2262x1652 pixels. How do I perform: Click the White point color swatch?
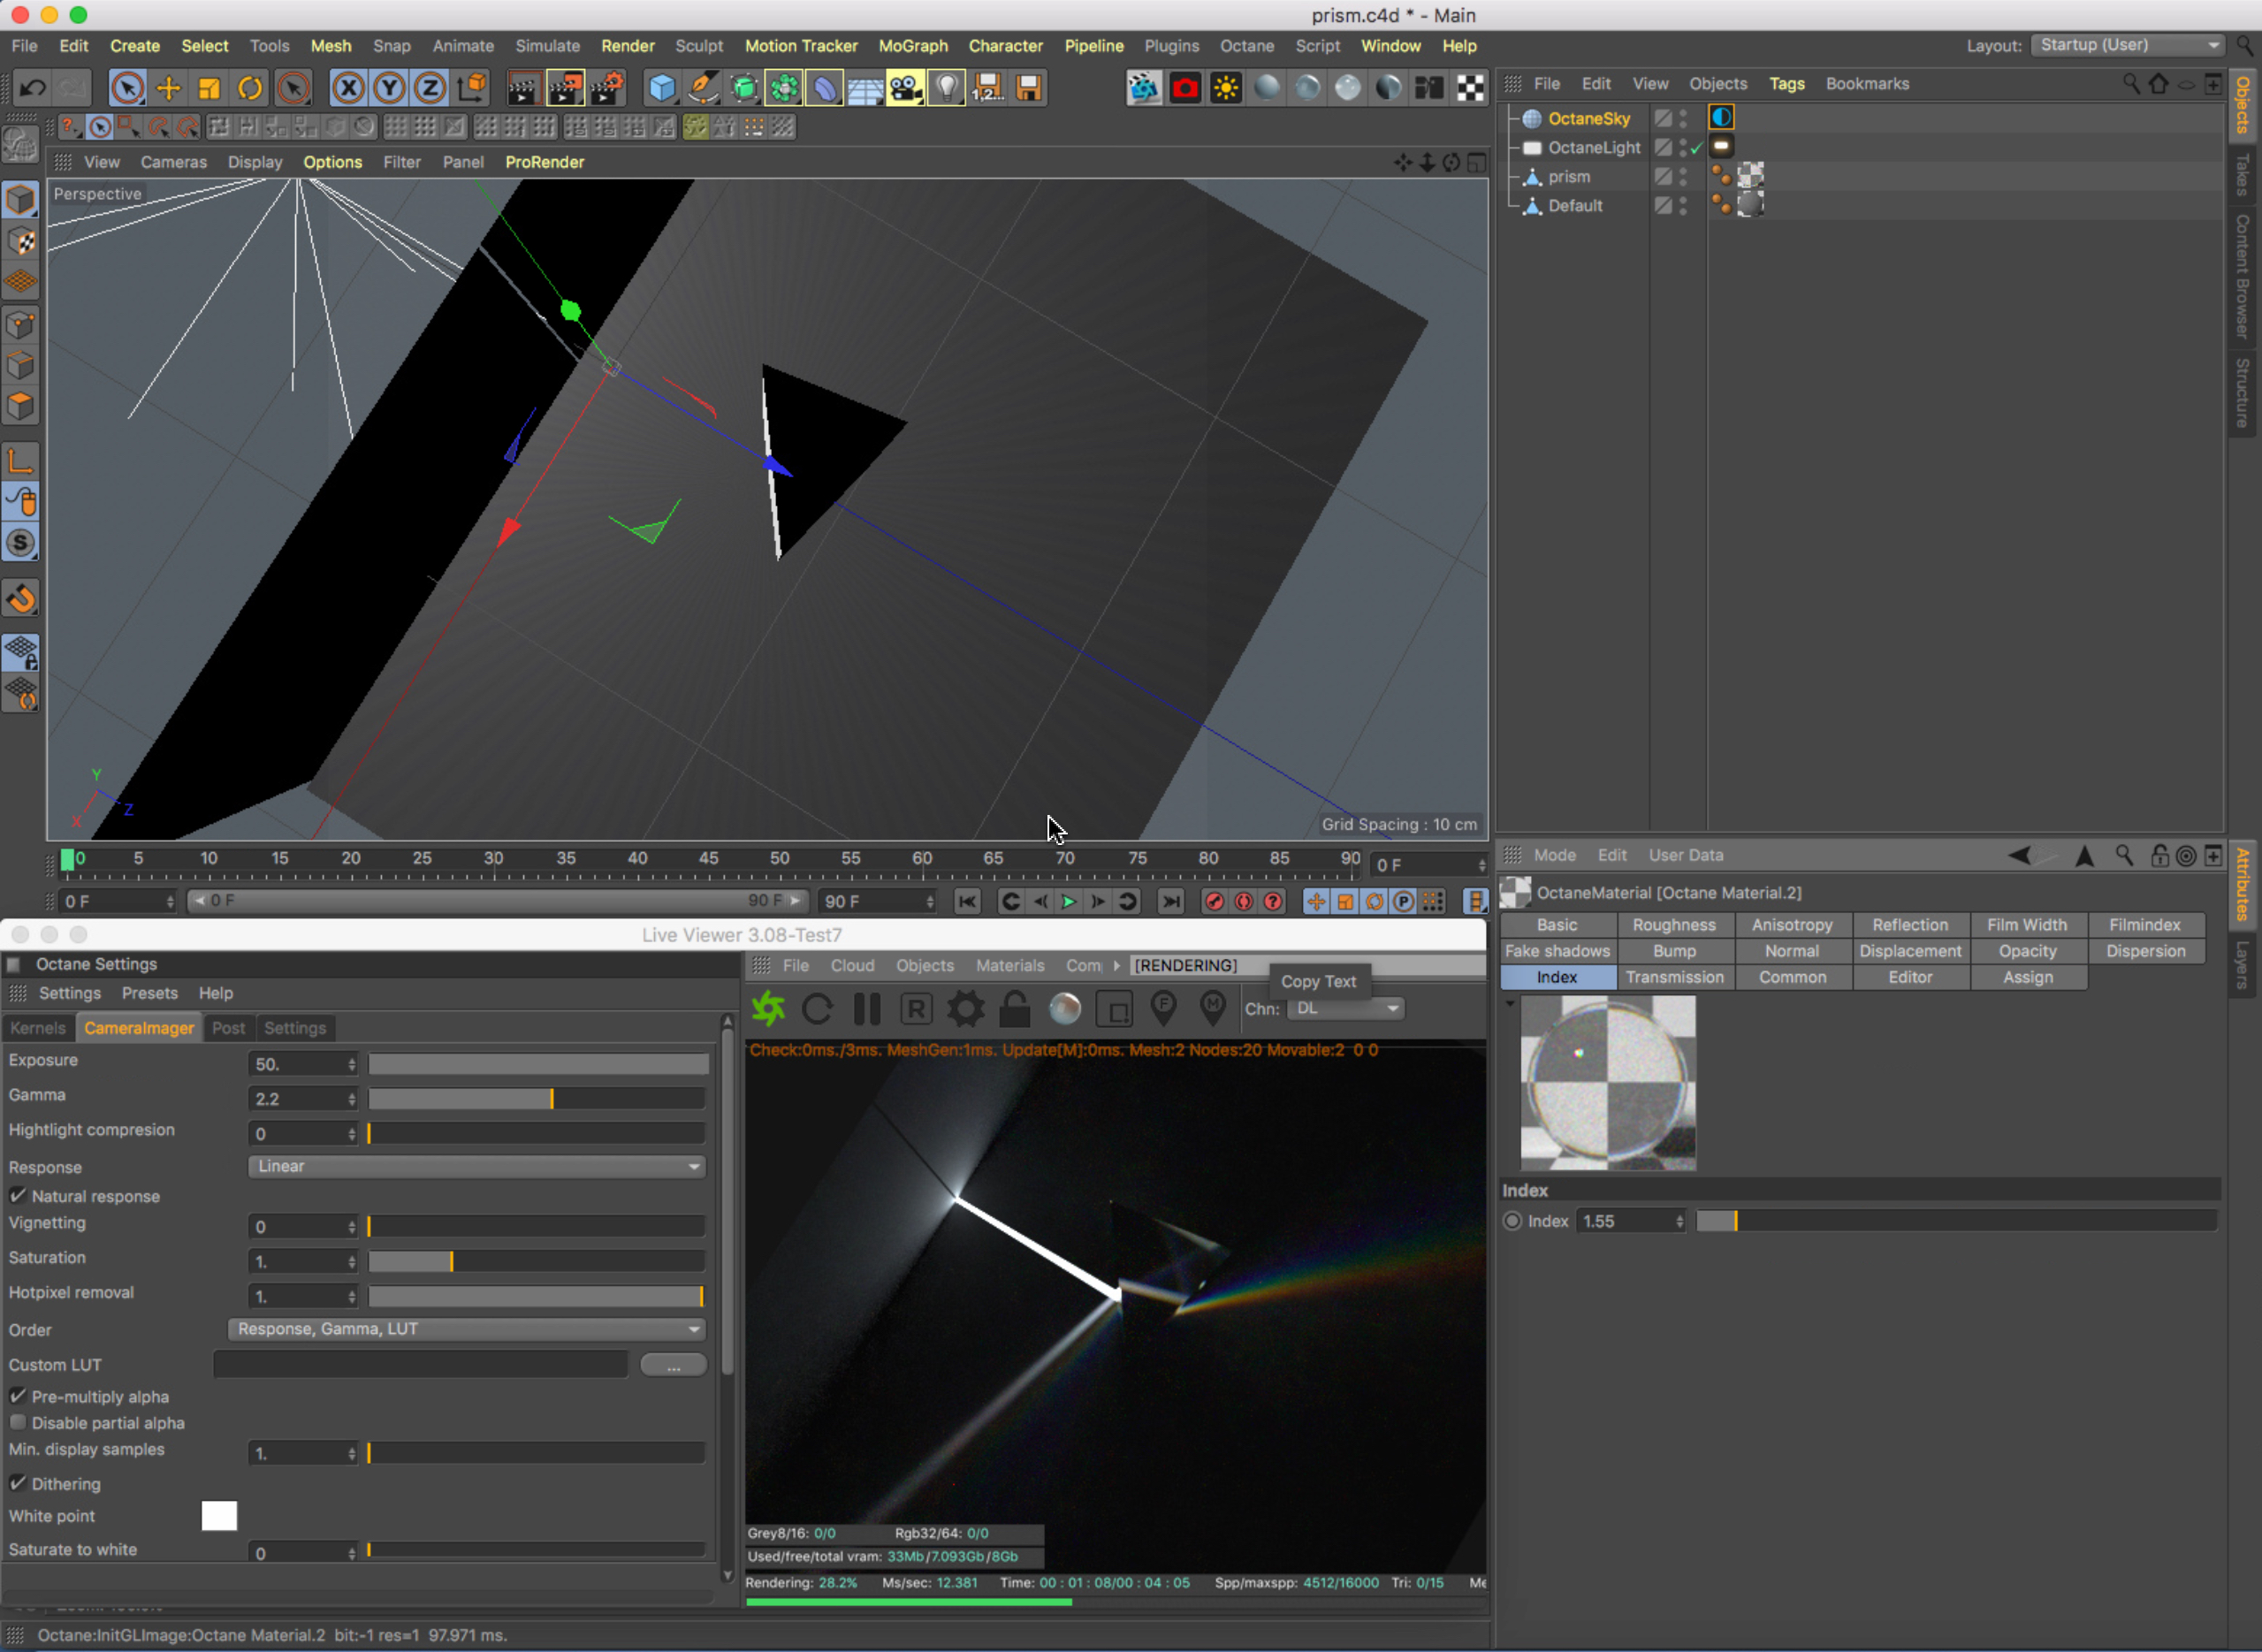pos(219,1516)
